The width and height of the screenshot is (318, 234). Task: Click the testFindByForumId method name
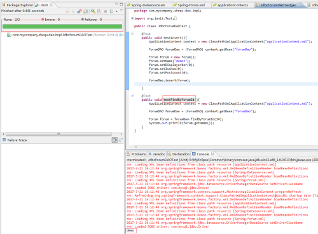pyautogui.click(x=179, y=100)
